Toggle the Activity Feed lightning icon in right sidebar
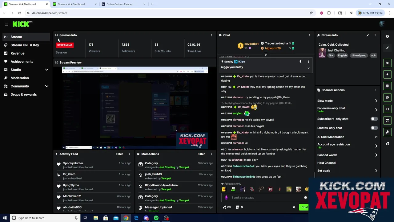 [388, 74]
